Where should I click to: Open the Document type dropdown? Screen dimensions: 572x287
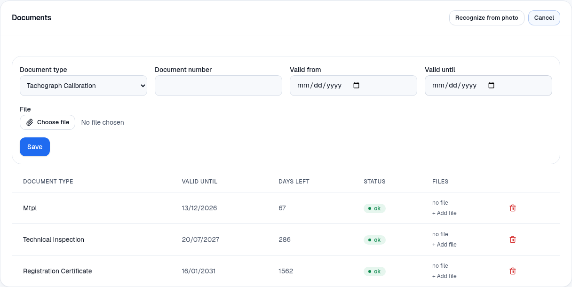tap(83, 86)
